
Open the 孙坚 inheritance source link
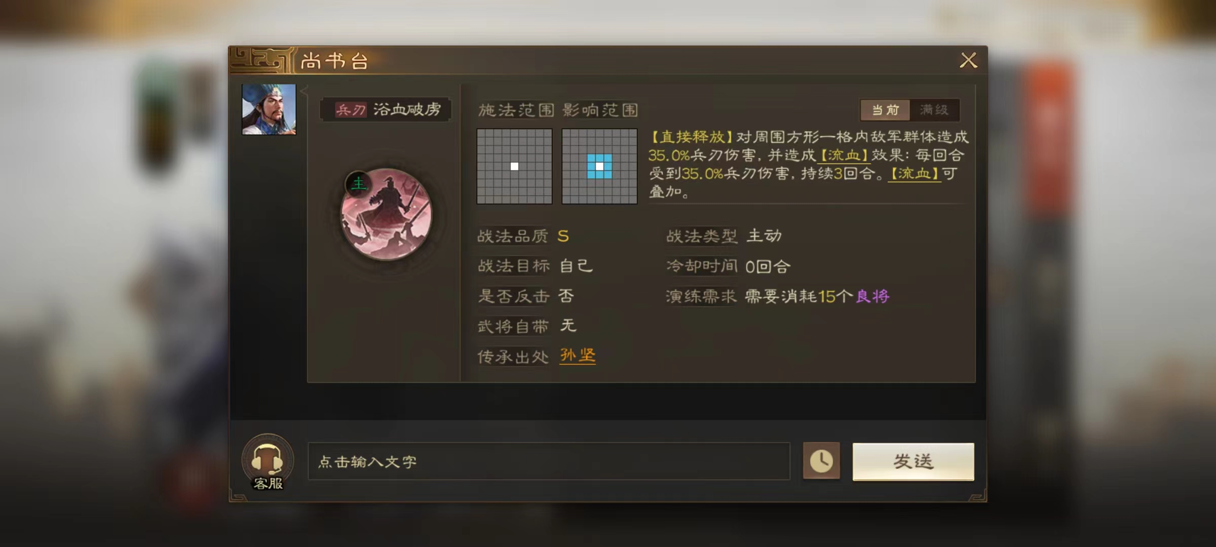pos(578,356)
